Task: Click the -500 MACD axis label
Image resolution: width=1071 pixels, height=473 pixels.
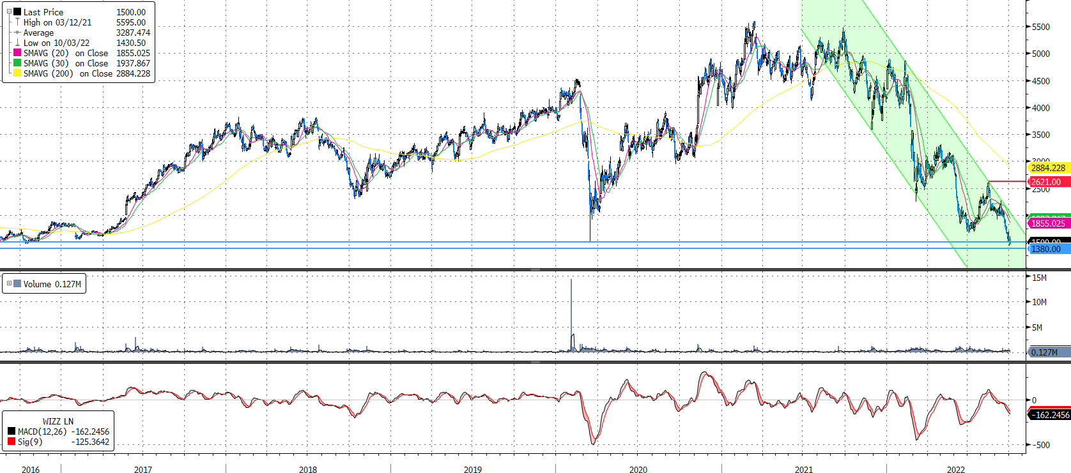Action: (x=1041, y=445)
